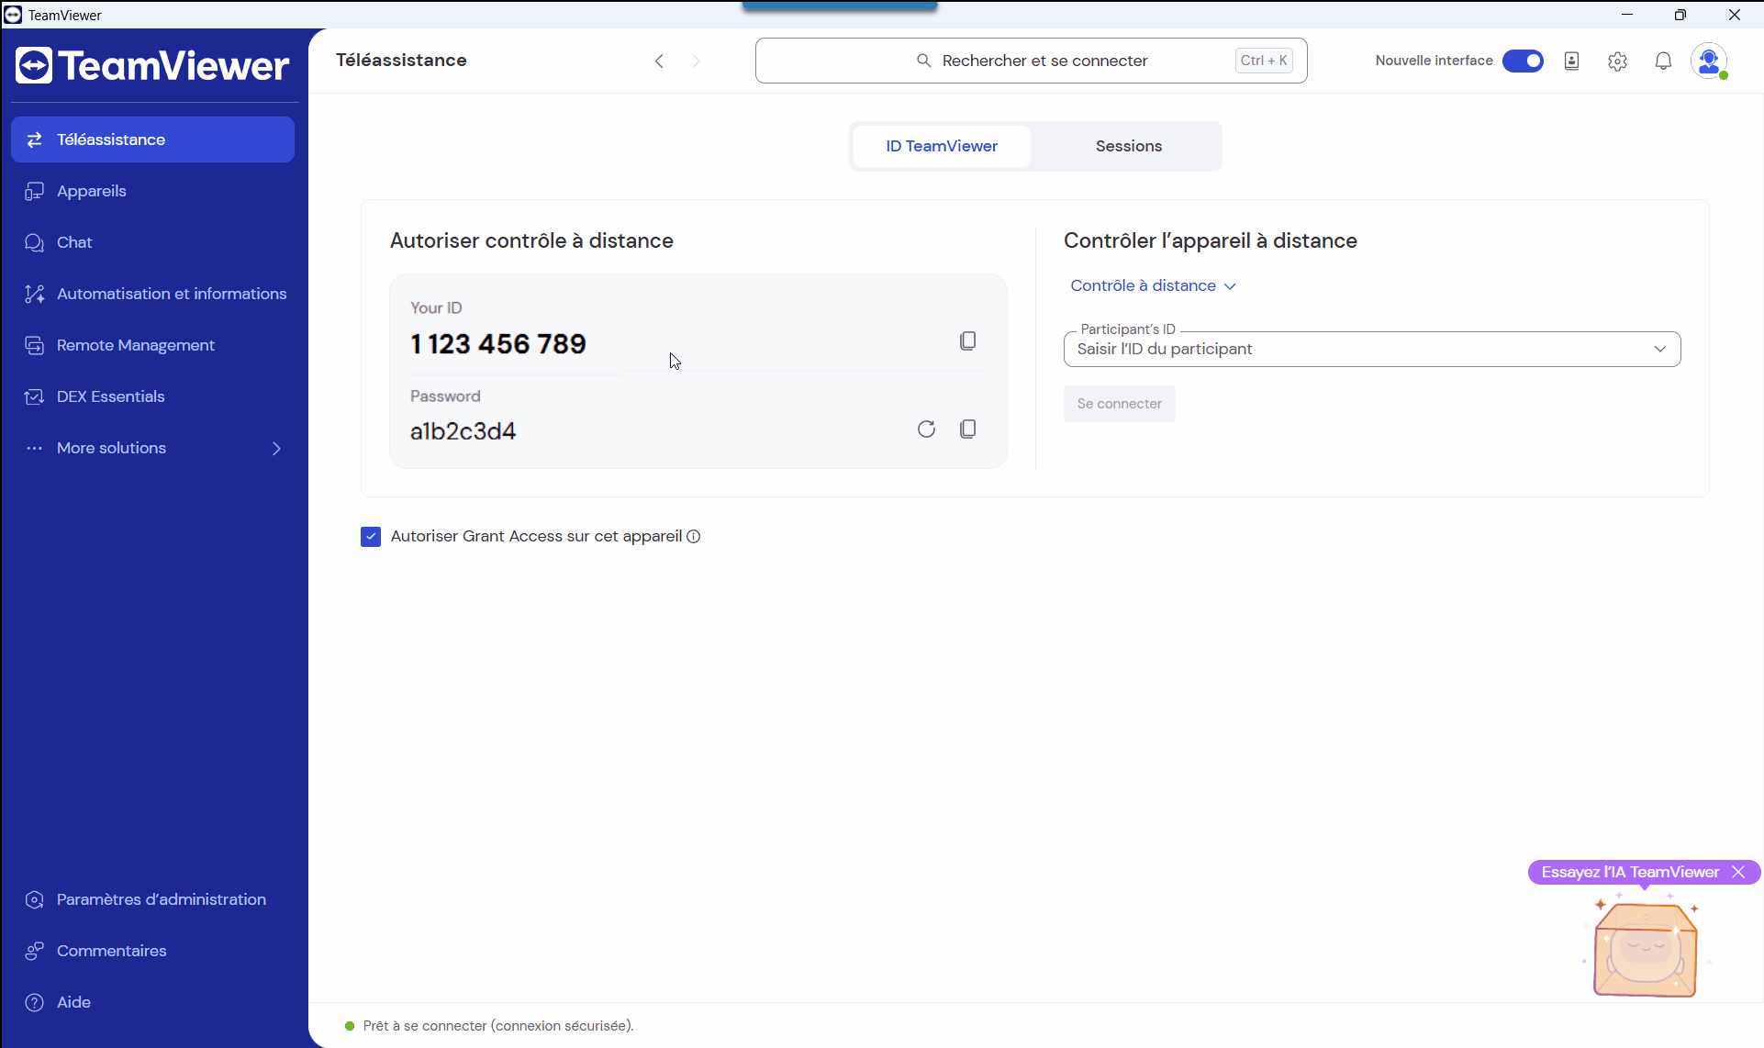Open the contacts book icon in the header
1764x1048 pixels.
pos(1571,61)
